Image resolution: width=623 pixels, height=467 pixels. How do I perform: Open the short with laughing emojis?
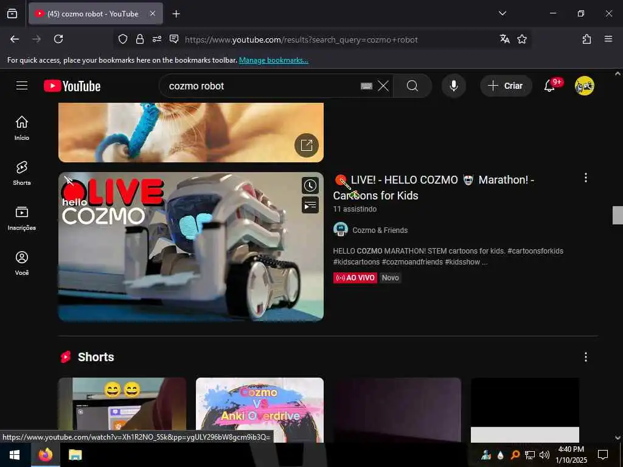point(122,404)
